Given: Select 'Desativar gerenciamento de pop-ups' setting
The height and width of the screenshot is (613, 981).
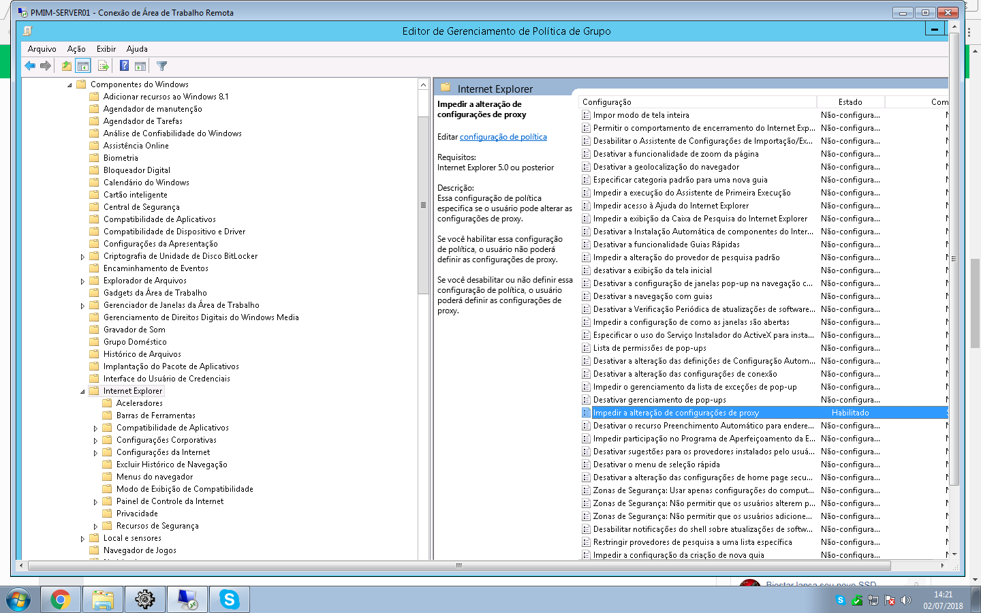Looking at the screenshot, I should (659, 400).
